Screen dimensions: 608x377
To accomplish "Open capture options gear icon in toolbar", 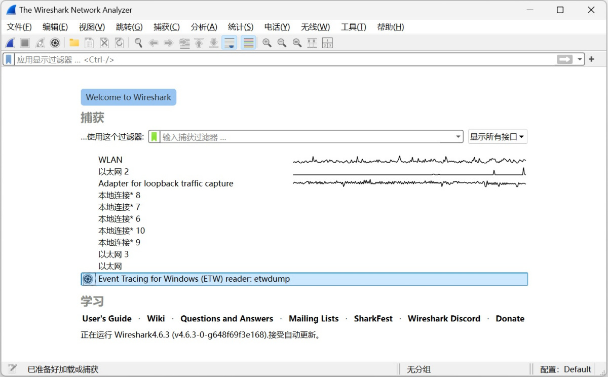I will tap(55, 43).
